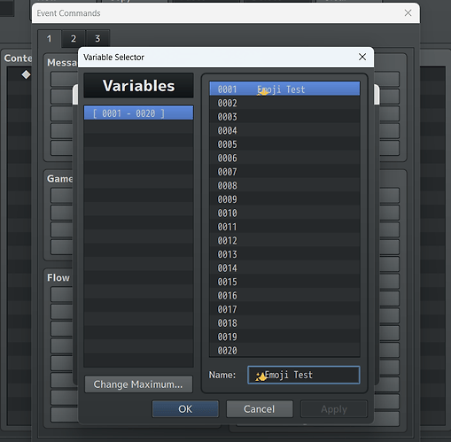451x442 pixels.
Task: Select variable row 0005
Action: (284, 143)
